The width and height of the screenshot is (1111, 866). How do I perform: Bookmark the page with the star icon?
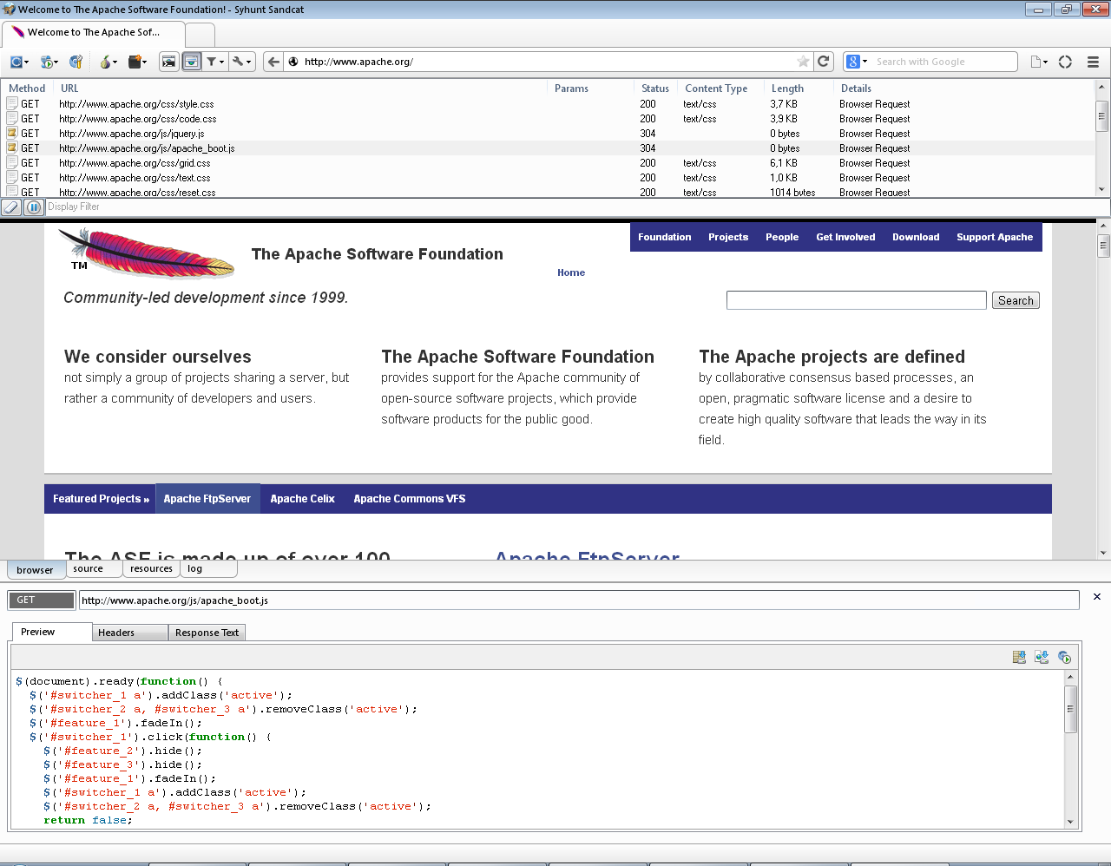(804, 62)
